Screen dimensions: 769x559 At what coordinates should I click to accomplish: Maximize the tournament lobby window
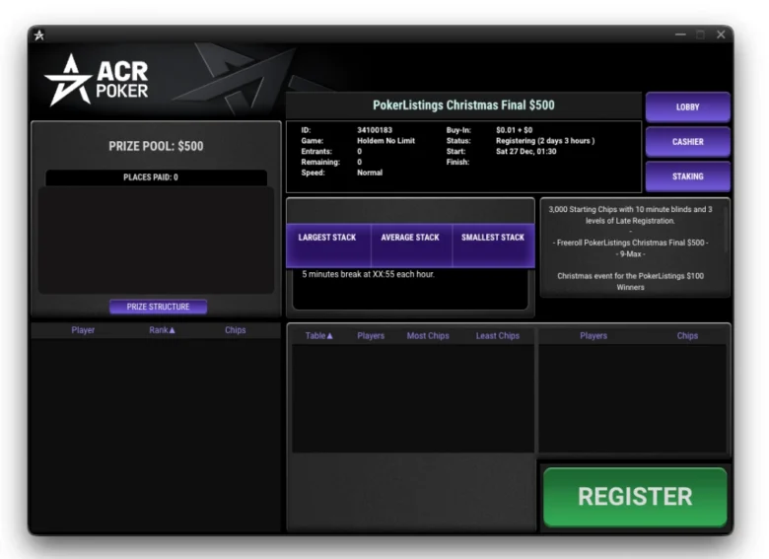click(x=700, y=35)
